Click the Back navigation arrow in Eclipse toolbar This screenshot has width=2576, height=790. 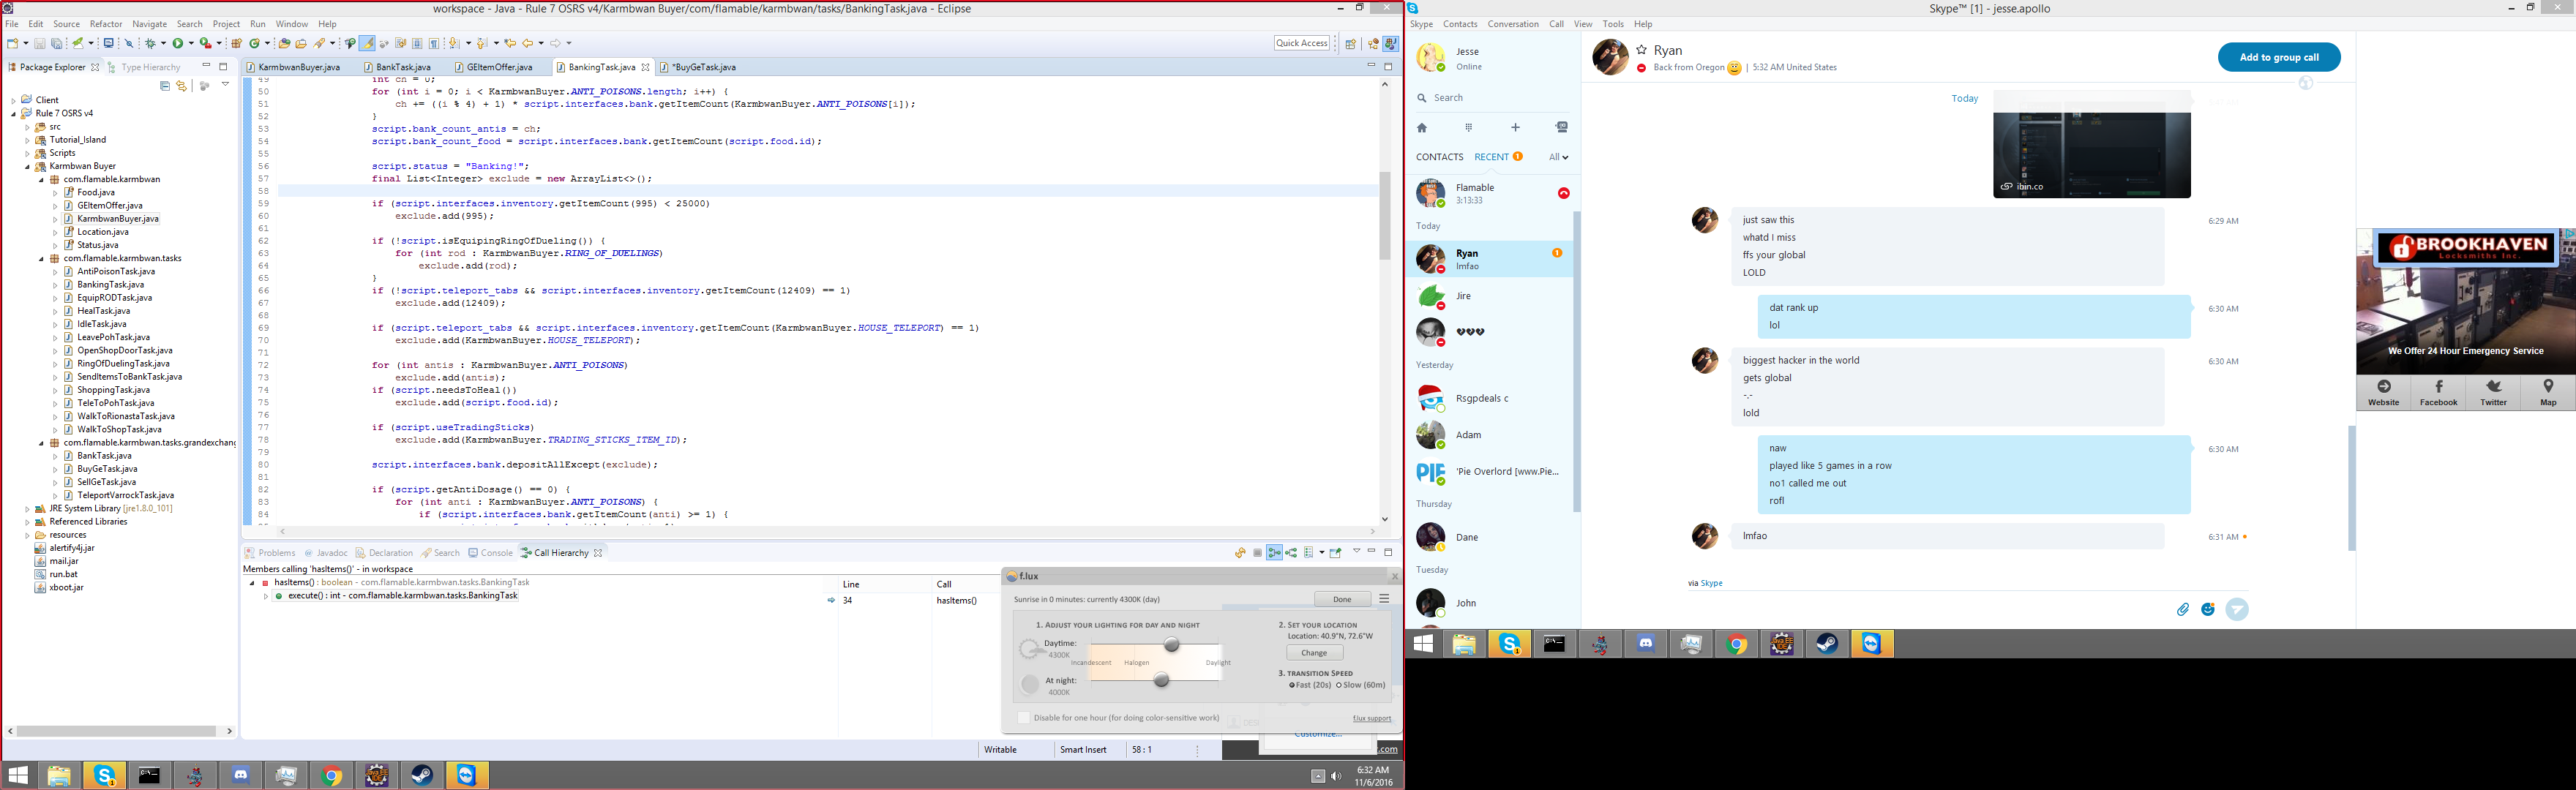point(528,43)
